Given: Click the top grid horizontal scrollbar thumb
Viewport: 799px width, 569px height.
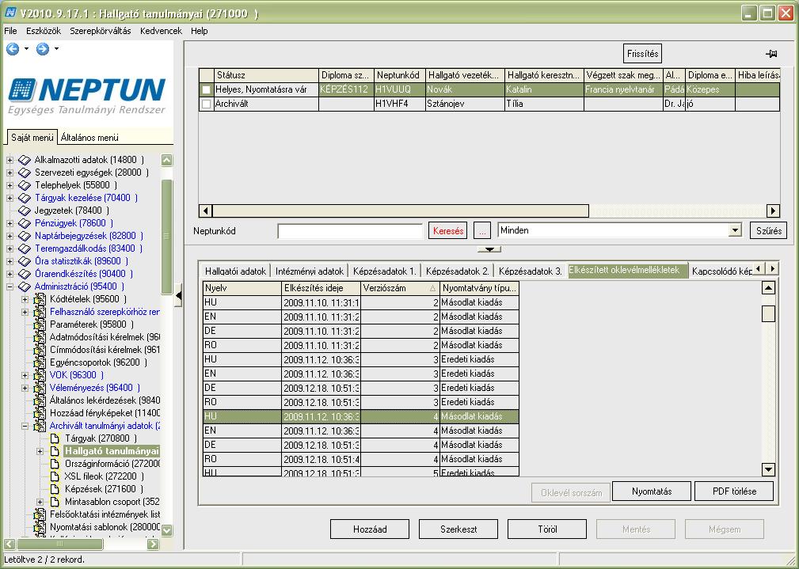Looking at the screenshot, I should pos(401,211).
